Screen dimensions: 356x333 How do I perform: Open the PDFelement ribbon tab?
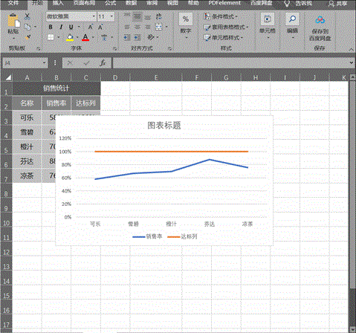coord(224,3)
